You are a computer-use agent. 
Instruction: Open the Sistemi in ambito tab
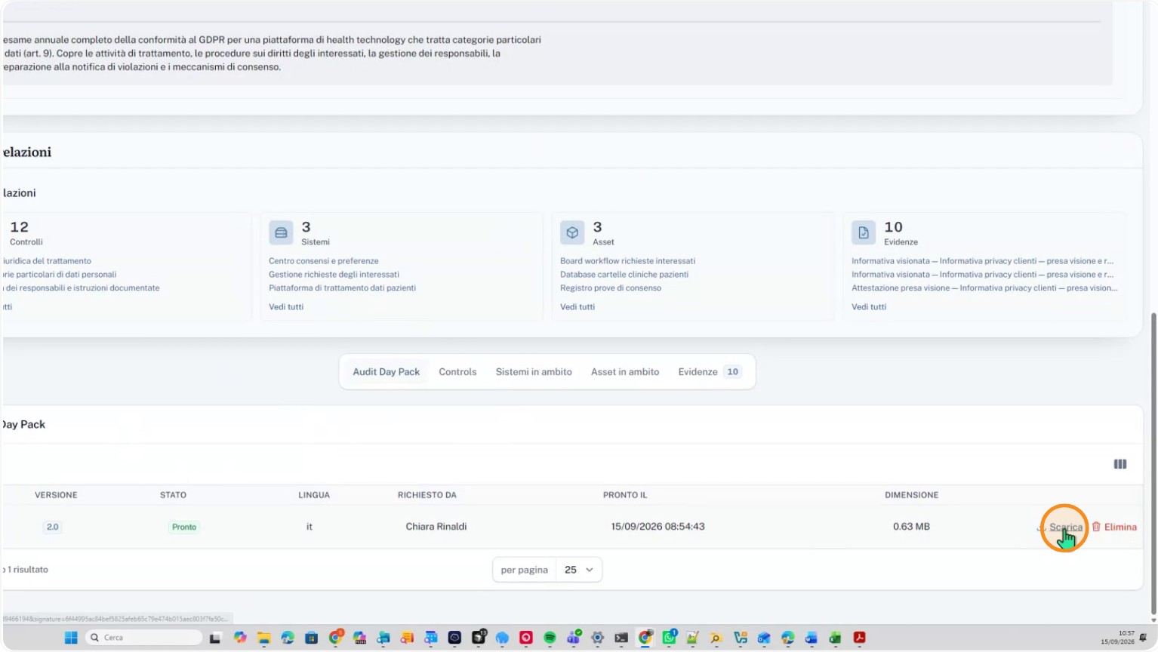click(x=534, y=372)
